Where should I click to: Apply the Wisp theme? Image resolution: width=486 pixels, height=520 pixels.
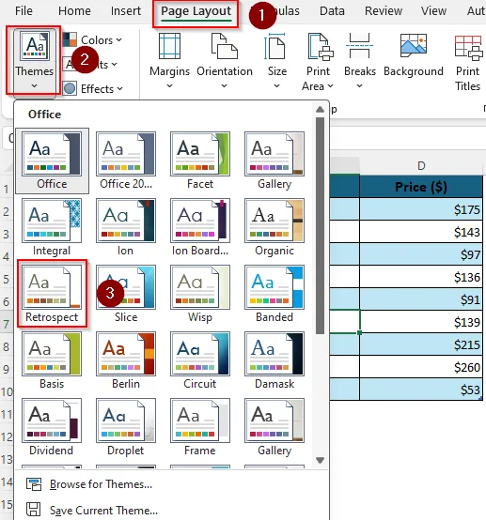[200, 294]
